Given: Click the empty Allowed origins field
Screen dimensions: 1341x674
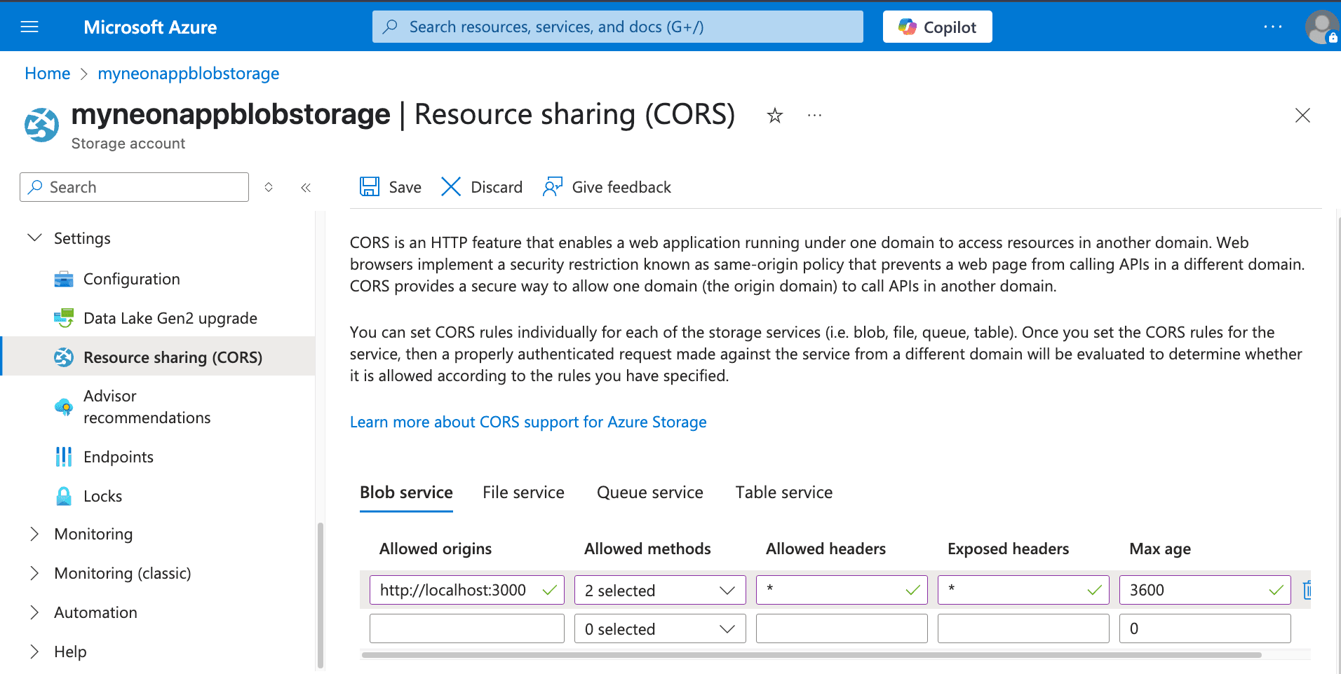Looking at the screenshot, I should (466, 628).
